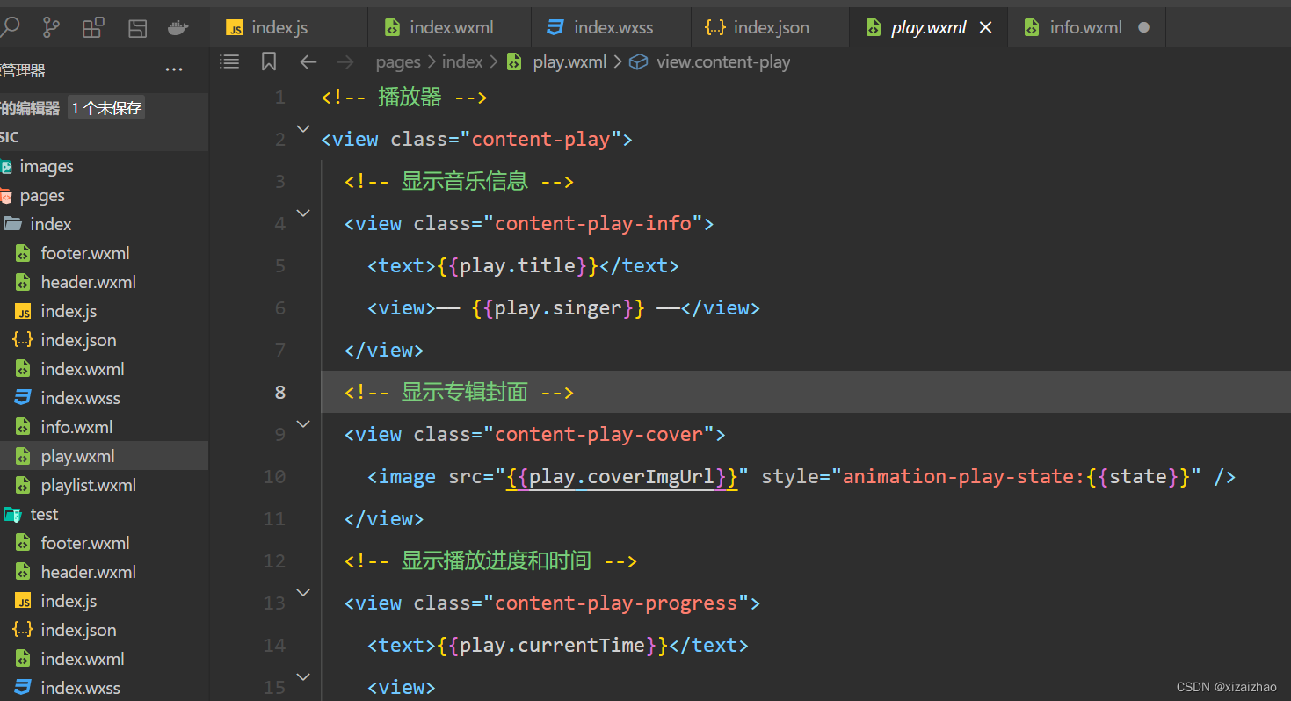
Task: Fold the code block at line 4
Action: tap(303, 213)
